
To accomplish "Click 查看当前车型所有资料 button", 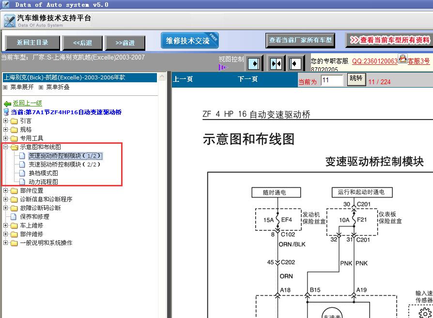I will point(389,40).
